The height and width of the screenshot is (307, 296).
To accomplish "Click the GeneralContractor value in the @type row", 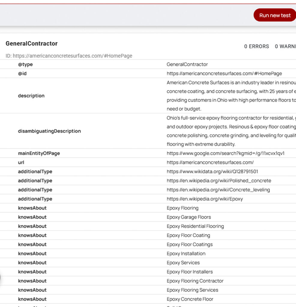I will [187, 64].
